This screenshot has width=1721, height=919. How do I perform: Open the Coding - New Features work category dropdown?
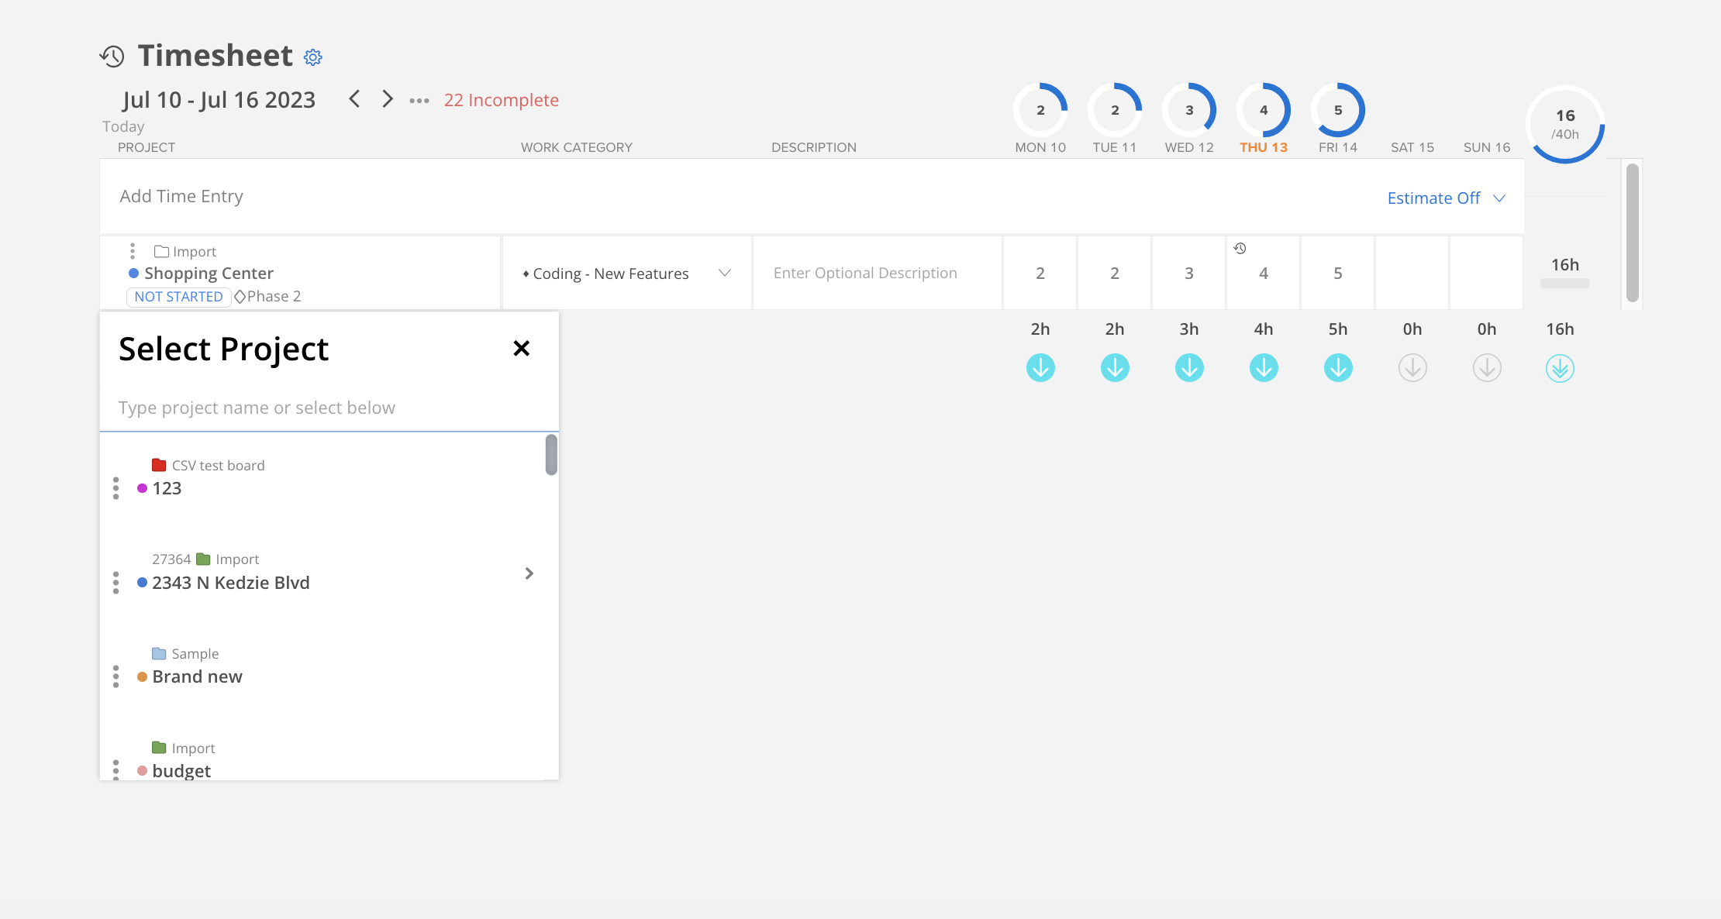click(x=724, y=273)
